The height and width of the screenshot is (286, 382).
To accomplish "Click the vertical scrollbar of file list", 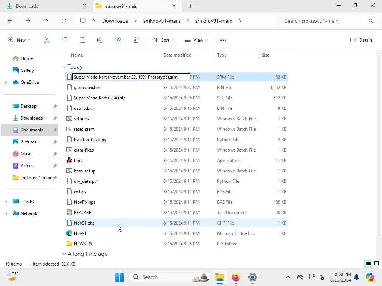I will pyautogui.click(x=379, y=146).
